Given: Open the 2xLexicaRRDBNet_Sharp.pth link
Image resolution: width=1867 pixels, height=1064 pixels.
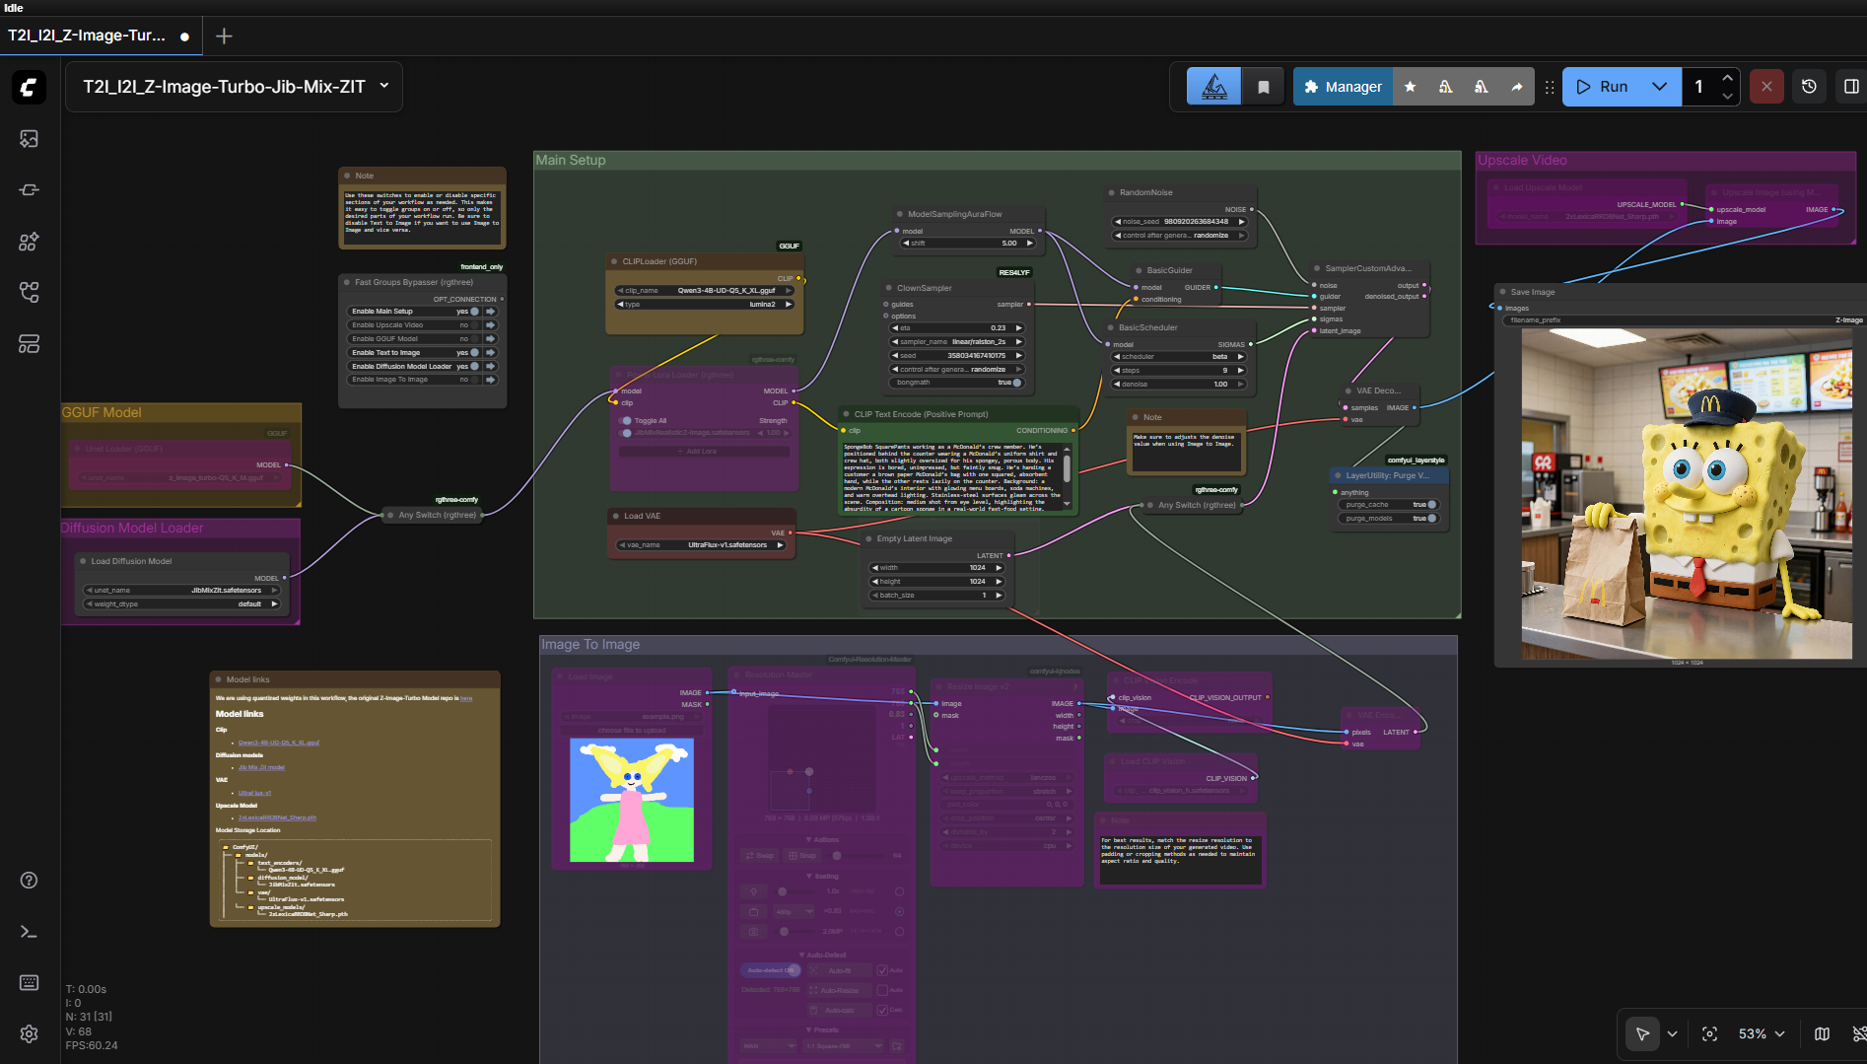Looking at the screenshot, I should tap(277, 817).
